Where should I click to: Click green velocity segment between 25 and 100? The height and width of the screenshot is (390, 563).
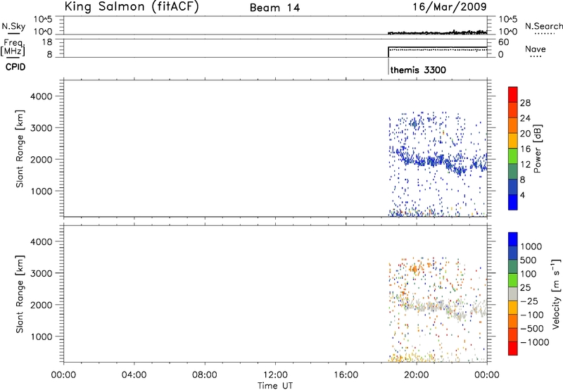click(513, 280)
